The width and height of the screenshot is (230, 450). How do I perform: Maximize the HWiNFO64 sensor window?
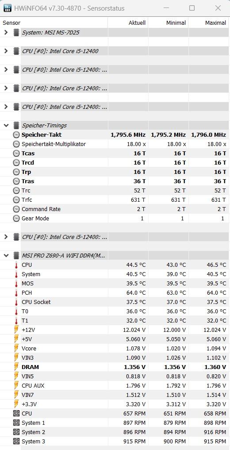point(192,8)
